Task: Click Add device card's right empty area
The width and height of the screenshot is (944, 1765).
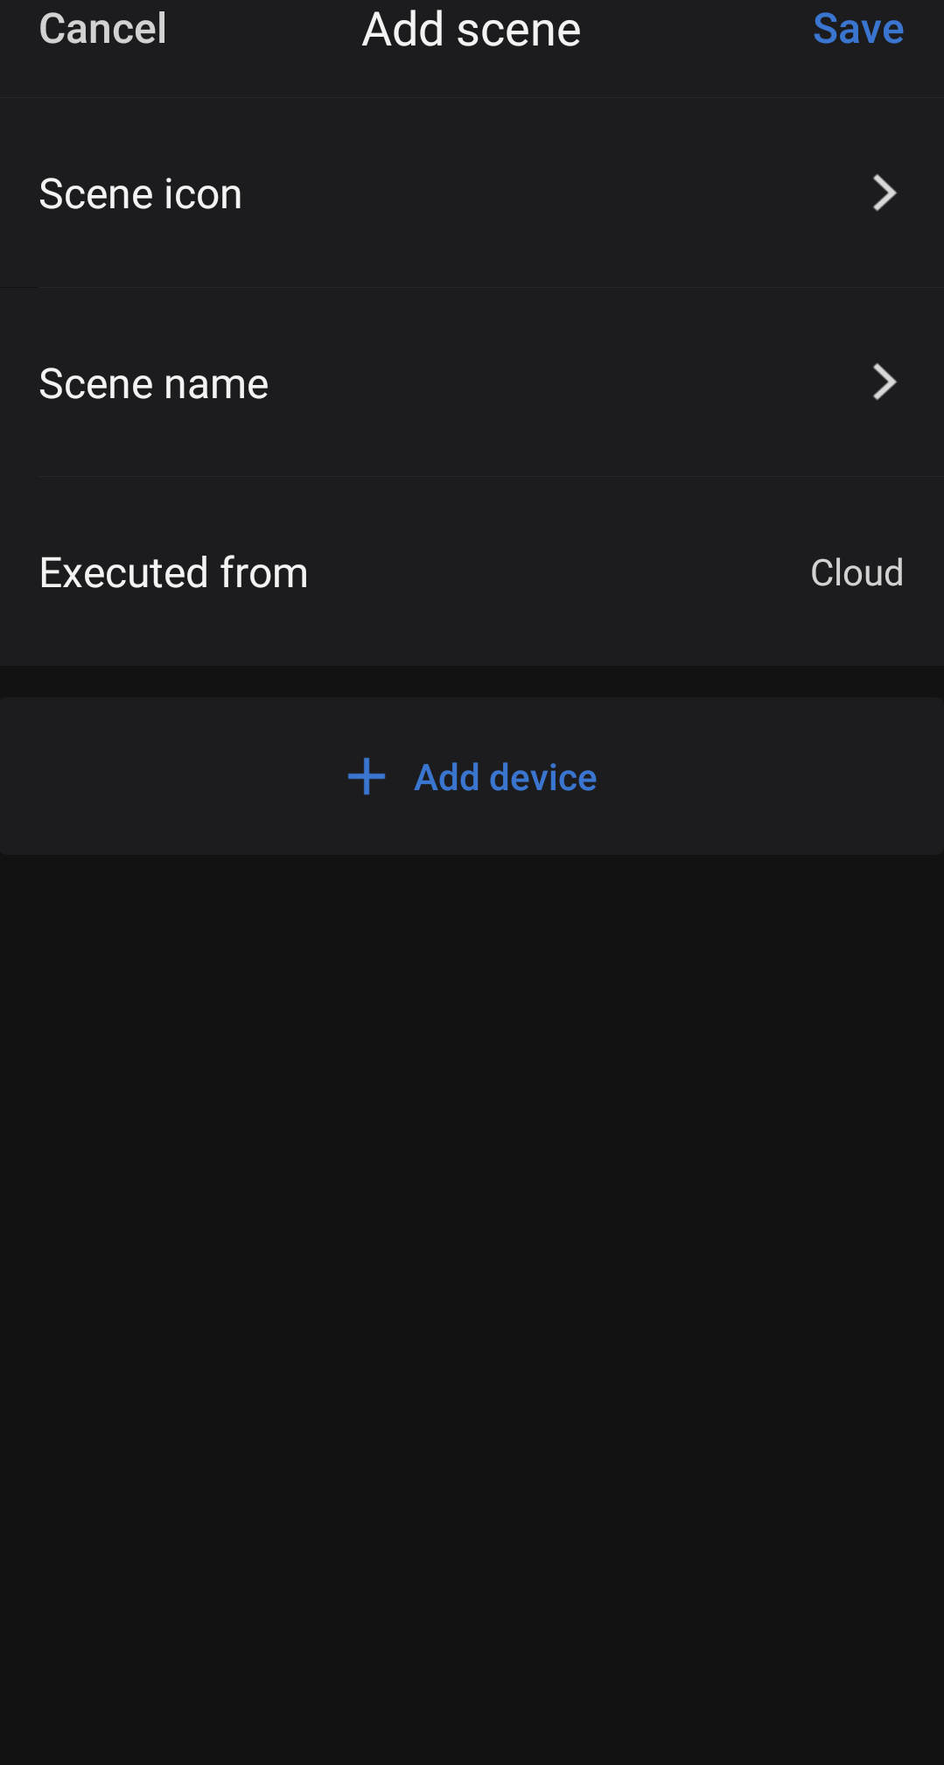Action: [x=770, y=777]
